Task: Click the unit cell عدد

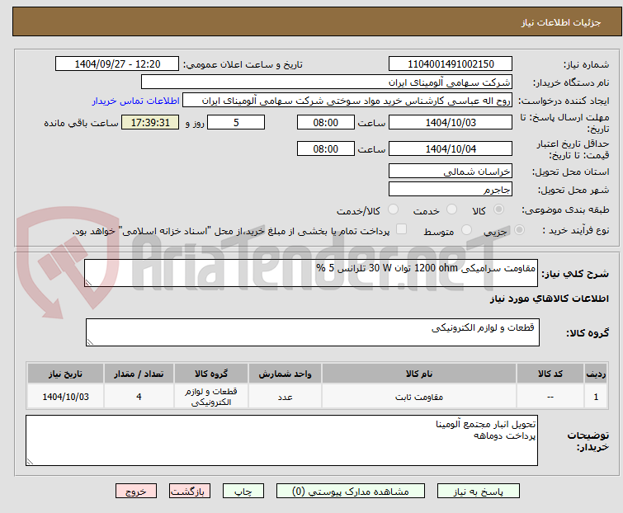Action: (285, 397)
